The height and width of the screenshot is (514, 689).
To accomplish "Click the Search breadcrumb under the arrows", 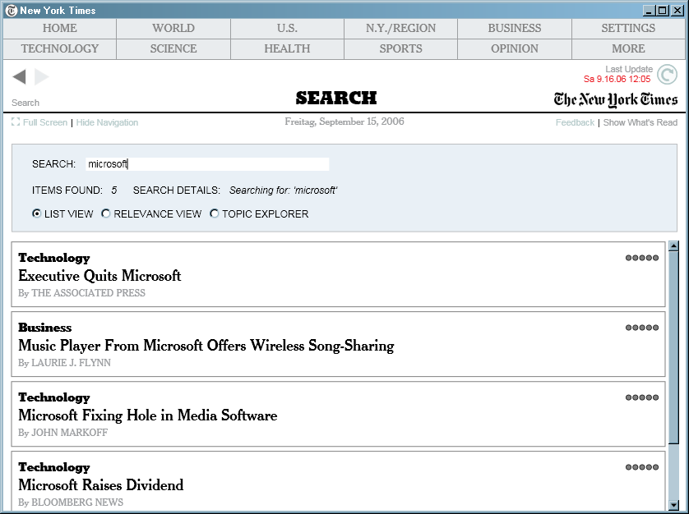I will point(25,103).
